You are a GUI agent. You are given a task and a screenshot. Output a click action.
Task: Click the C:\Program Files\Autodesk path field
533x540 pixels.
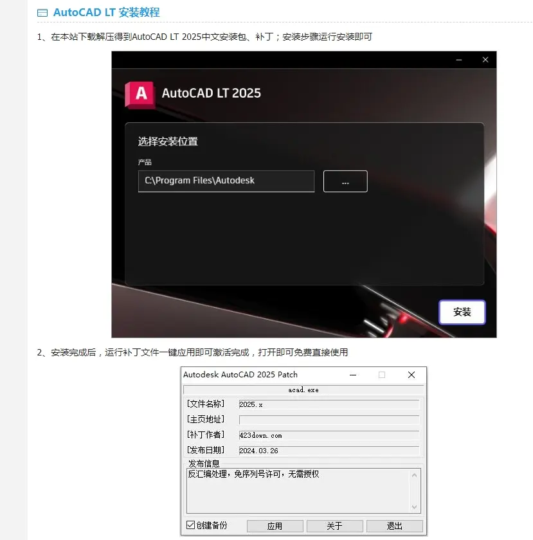(x=226, y=181)
